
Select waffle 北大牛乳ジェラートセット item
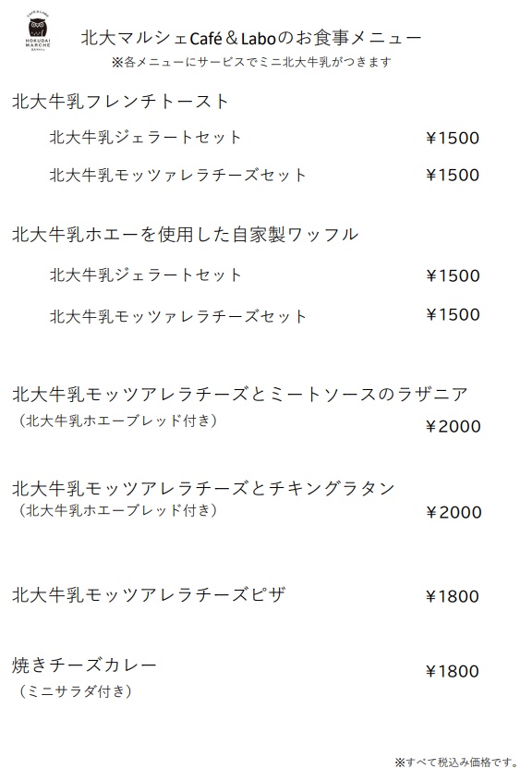tap(145, 275)
